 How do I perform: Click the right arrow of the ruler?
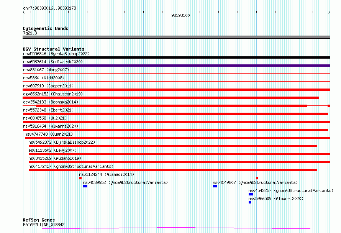[329, 12]
